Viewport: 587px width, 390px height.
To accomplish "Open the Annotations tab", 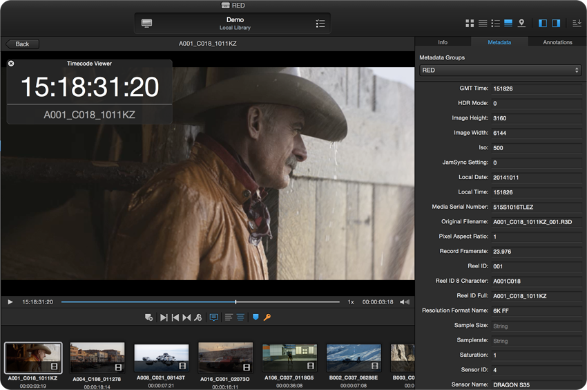I will click(x=557, y=42).
